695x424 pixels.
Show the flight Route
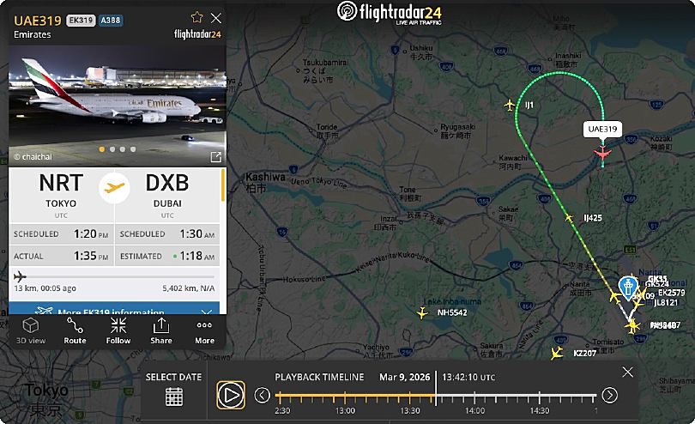pos(75,330)
